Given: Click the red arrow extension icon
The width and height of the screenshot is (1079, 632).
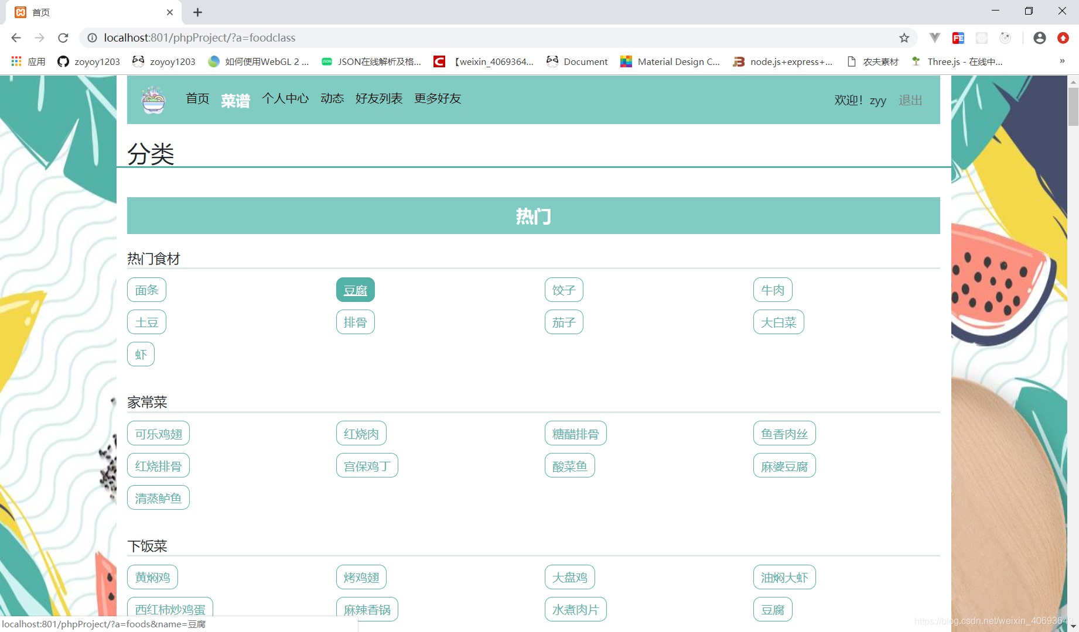Looking at the screenshot, I should coord(1063,37).
